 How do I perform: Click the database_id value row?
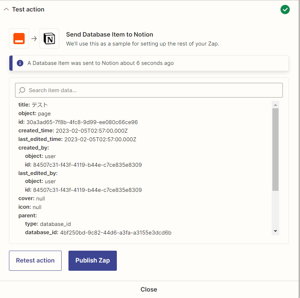click(98, 232)
